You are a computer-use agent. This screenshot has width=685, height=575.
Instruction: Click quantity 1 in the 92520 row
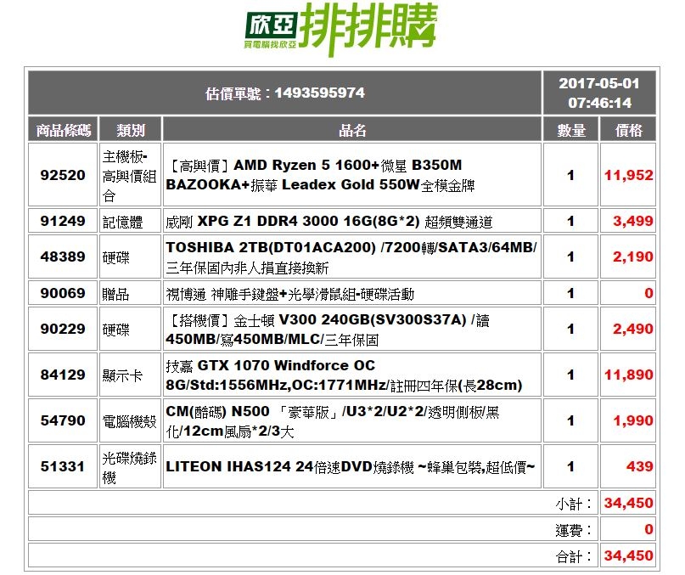[x=570, y=175]
